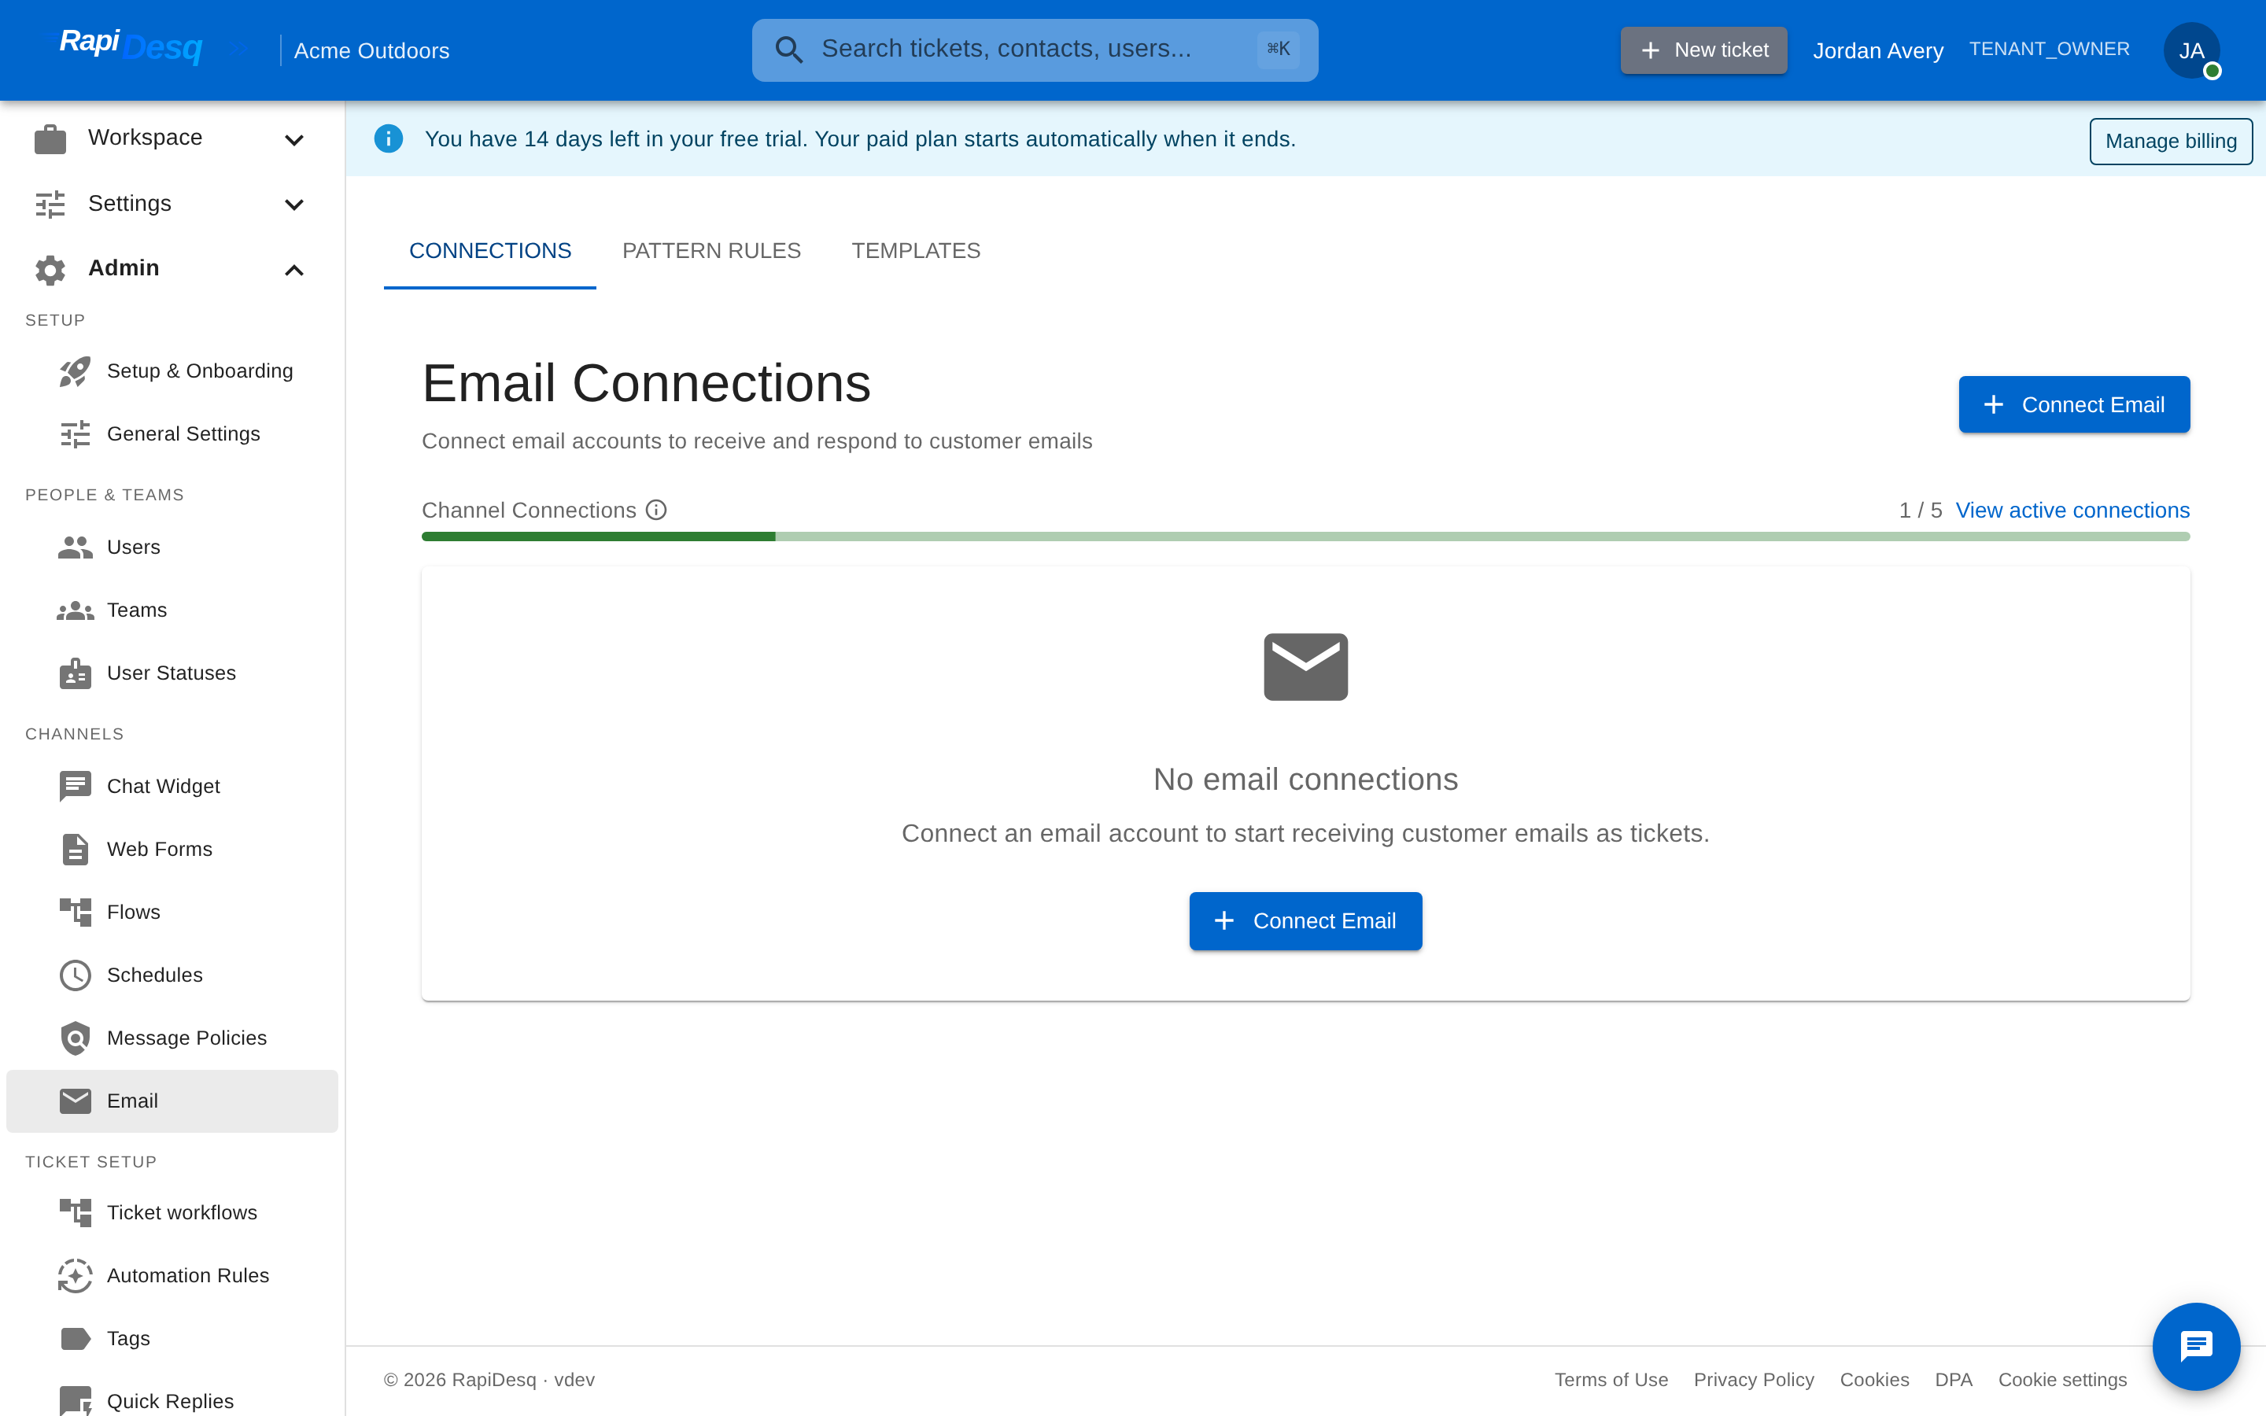2266x1416 pixels.
Task: Open the Cookies footer link
Action: coord(1873,1380)
